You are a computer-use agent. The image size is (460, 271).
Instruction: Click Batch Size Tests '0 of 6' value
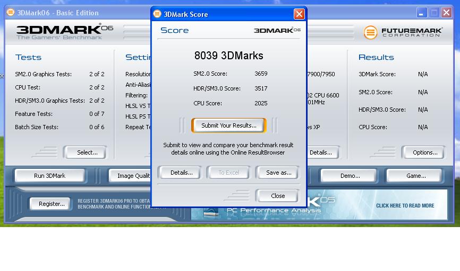click(x=97, y=127)
